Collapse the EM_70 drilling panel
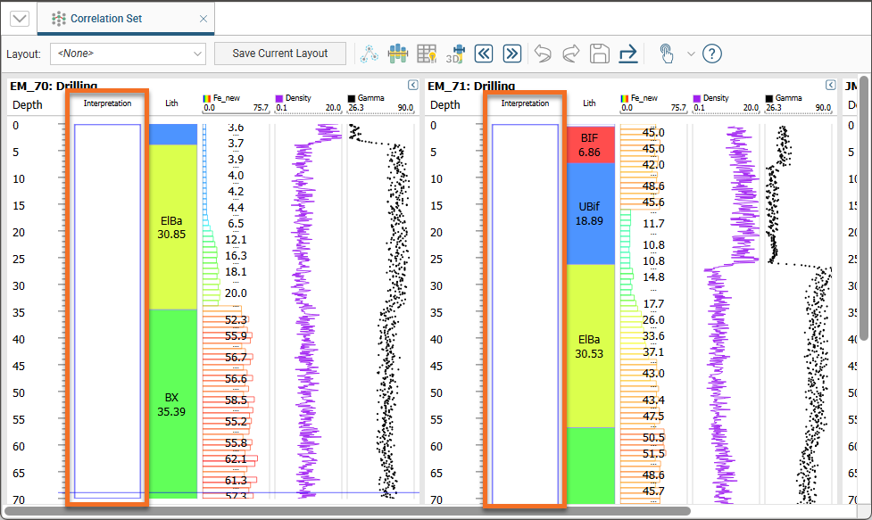Viewport: 872px width, 520px height. click(413, 86)
